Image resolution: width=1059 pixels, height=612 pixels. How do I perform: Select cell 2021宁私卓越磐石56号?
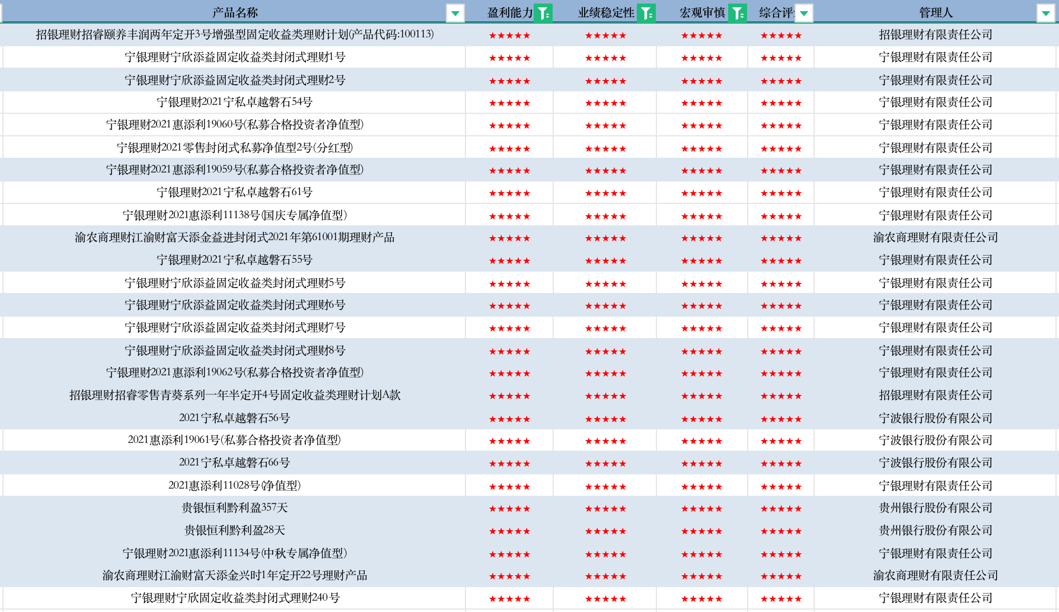(234, 418)
